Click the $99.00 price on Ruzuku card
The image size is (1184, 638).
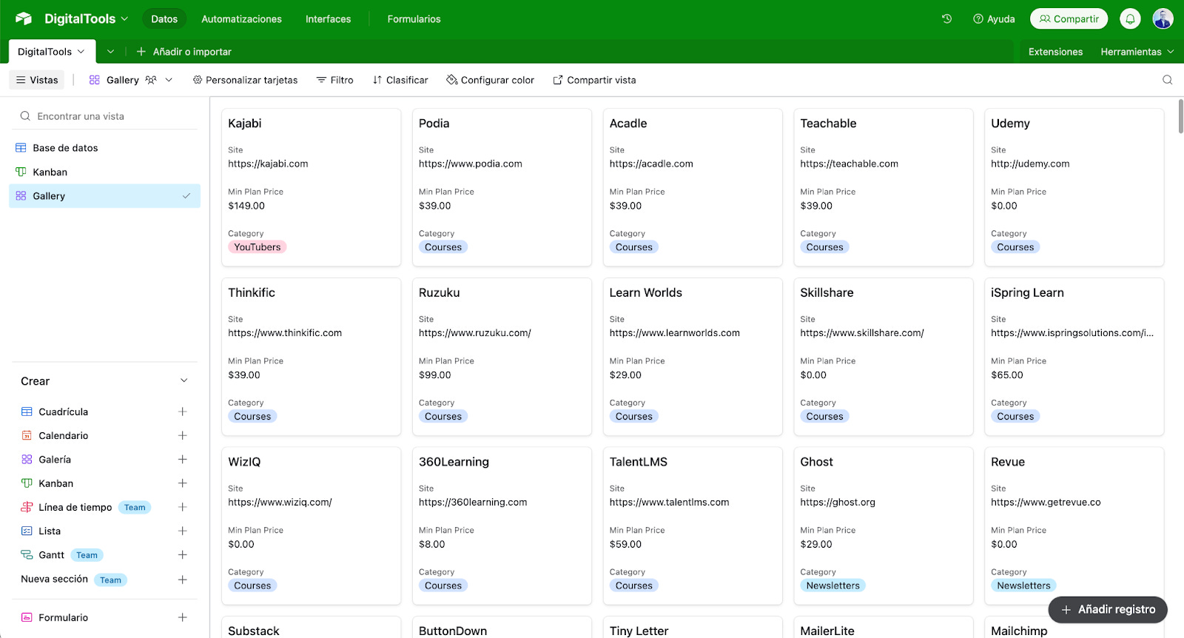pyautogui.click(x=434, y=375)
